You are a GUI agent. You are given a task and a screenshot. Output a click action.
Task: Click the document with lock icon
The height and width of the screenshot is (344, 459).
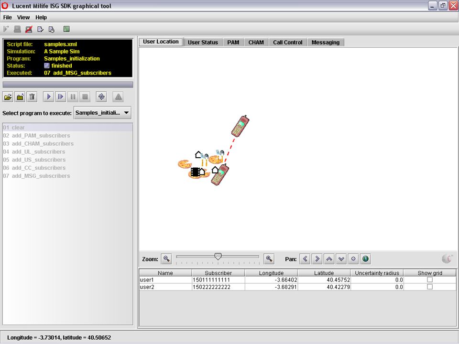[x=52, y=29]
